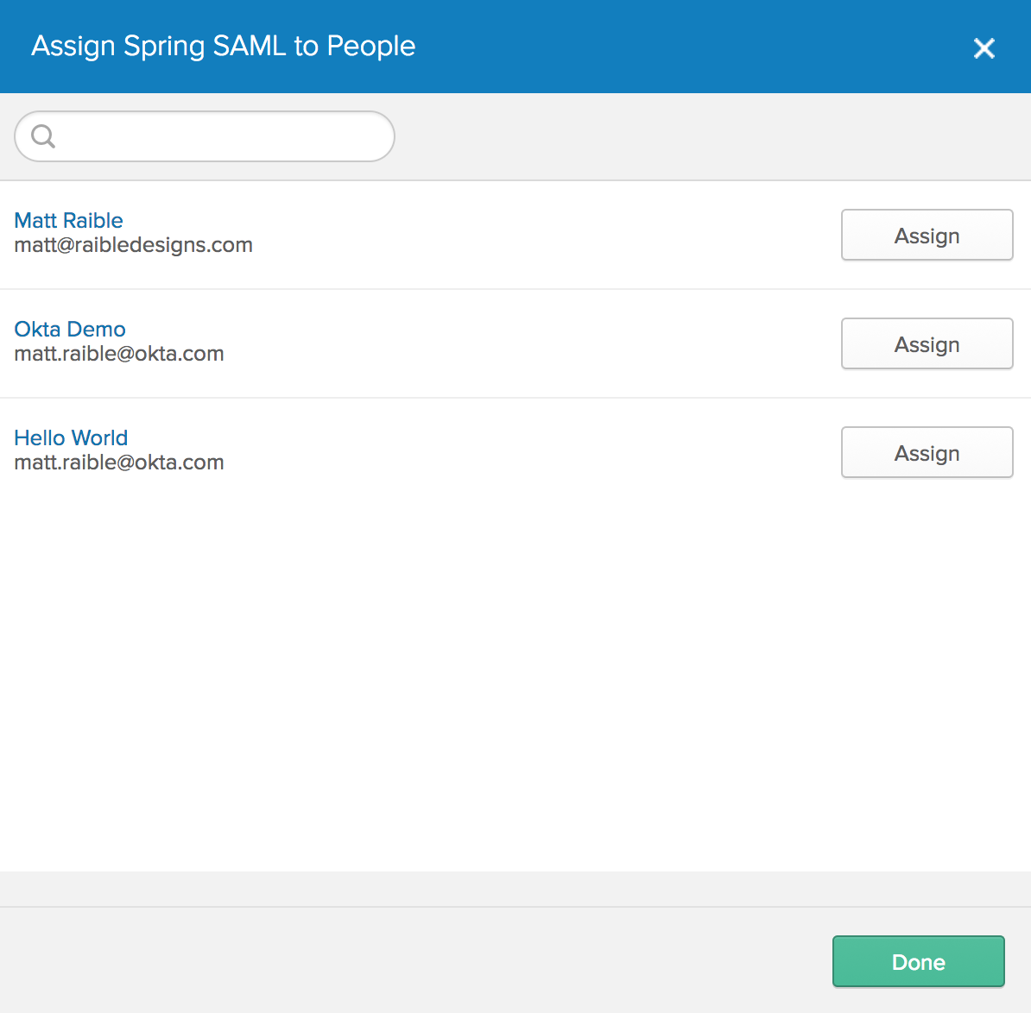This screenshot has width=1031, height=1013.
Task: Assign Spring SAML to Okta Demo
Action: tap(927, 343)
